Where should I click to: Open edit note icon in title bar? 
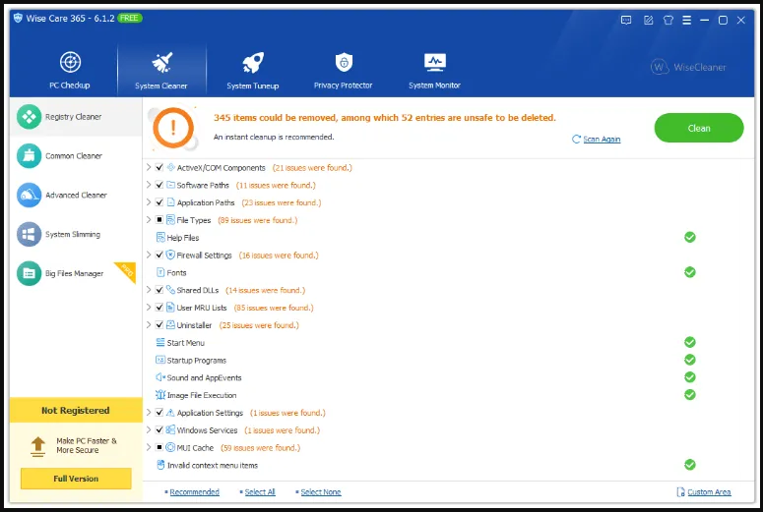coord(648,20)
